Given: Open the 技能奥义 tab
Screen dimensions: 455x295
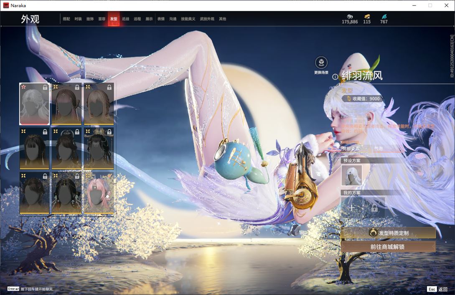Looking at the screenshot, I should pyautogui.click(x=188, y=19).
